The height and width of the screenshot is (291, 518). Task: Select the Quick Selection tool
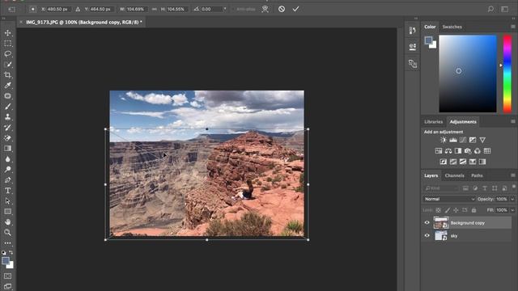click(7, 65)
